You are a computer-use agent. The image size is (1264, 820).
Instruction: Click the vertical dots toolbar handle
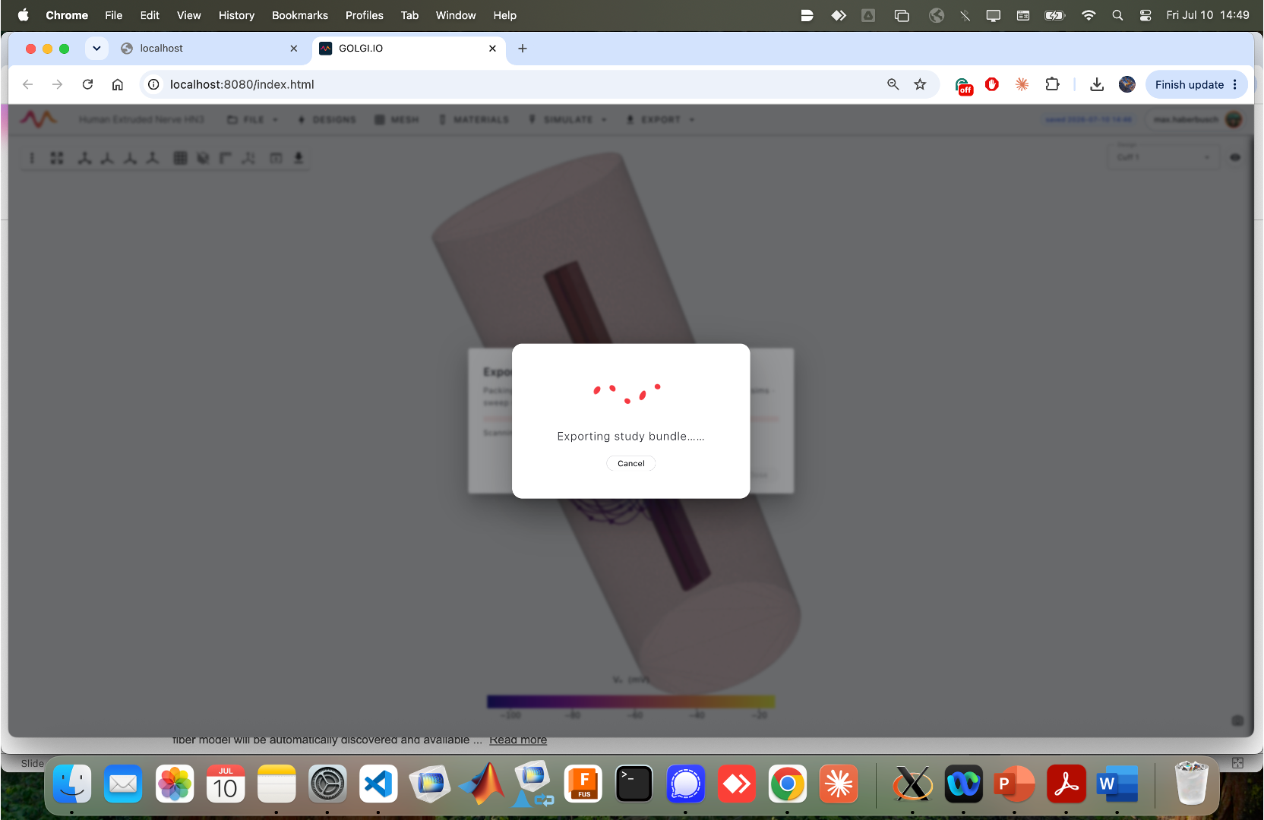coord(32,158)
